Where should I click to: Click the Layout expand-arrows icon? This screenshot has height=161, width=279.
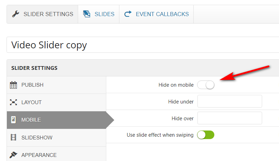click(13, 102)
